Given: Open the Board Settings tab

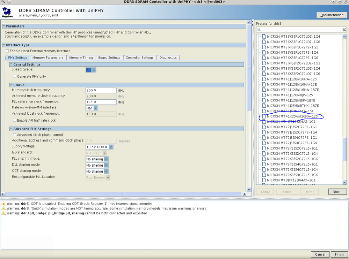Looking at the screenshot, I should (109, 58).
